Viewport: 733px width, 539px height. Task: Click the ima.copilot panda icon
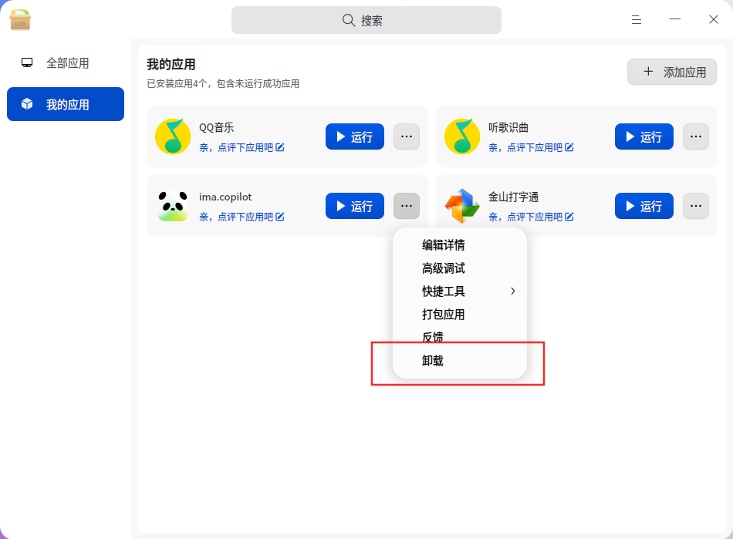tap(173, 206)
